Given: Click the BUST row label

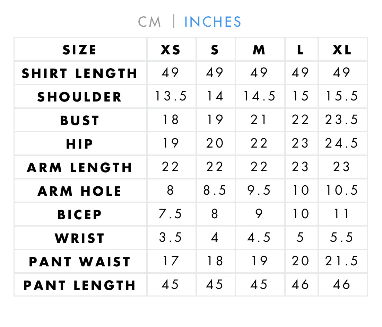Looking at the screenshot, I should coord(80,121).
